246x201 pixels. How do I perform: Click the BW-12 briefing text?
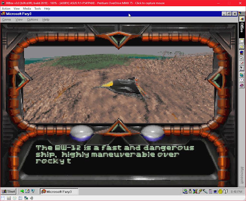coord(115,154)
